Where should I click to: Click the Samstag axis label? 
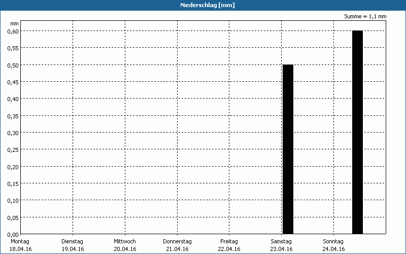(281, 242)
